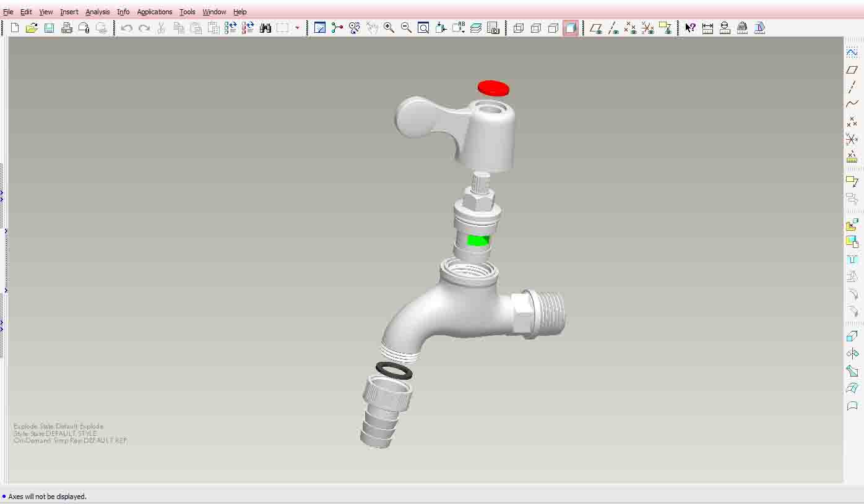Select the barbed hose connector part
Screen dimensions: 864x504
[x=386, y=411]
